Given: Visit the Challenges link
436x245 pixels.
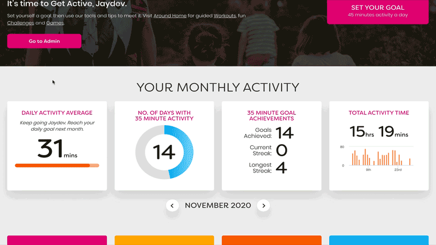Looking at the screenshot, I should click(x=21, y=23).
